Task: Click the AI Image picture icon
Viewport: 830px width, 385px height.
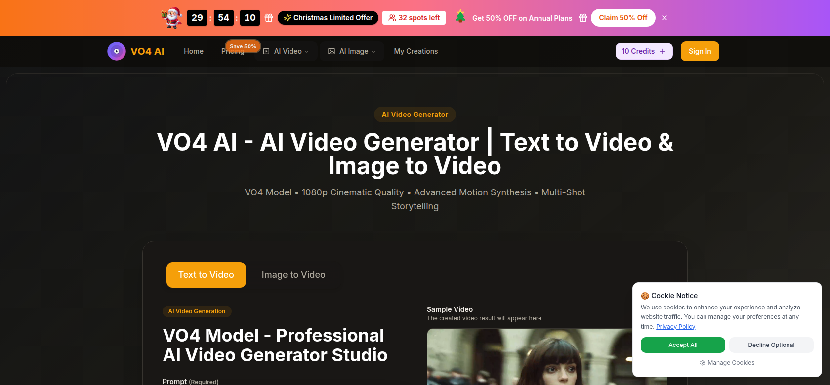Action: [x=332, y=51]
